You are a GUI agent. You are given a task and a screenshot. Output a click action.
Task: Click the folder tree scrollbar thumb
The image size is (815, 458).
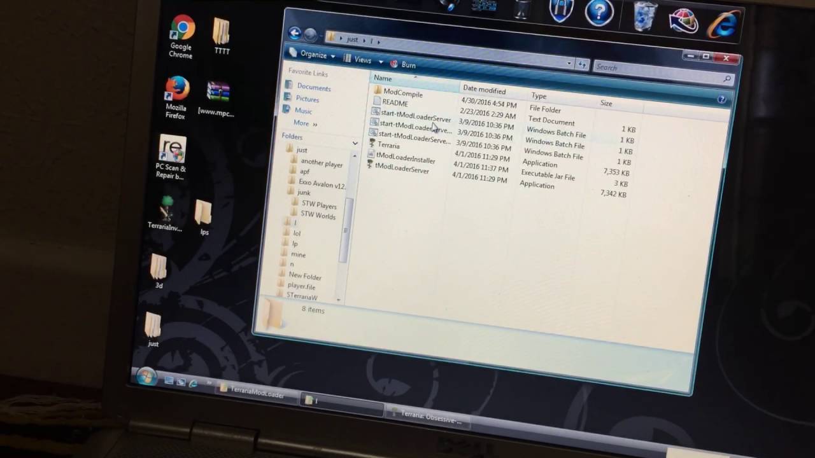pos(348,230)
